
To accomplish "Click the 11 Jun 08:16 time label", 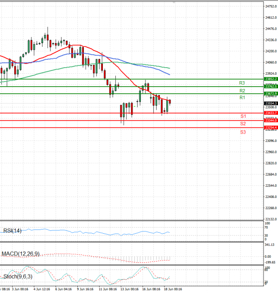I will tap(108, 289).
